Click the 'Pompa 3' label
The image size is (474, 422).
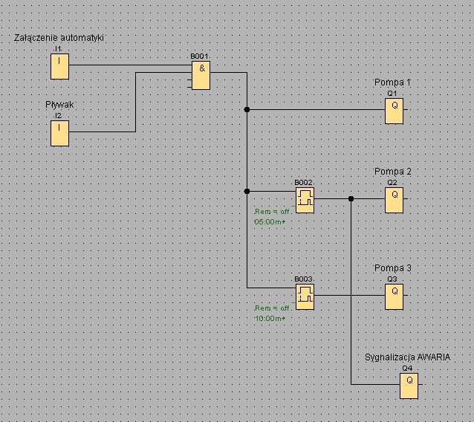click(x=393, y=268)
